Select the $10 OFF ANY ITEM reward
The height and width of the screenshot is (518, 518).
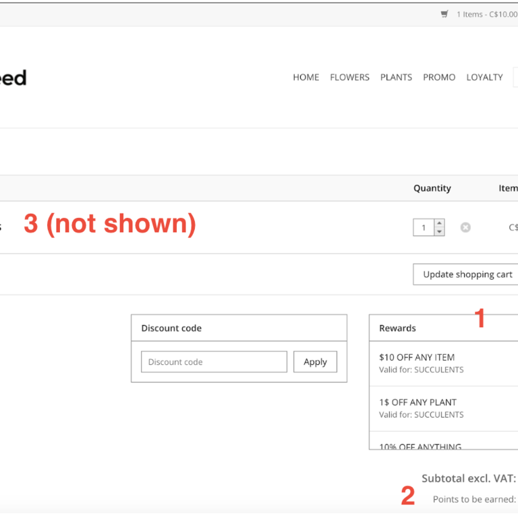pos(417,357)
